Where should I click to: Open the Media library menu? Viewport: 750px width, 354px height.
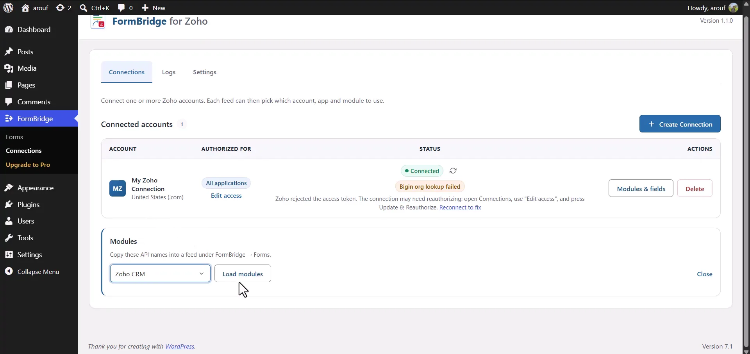(39, 68)
